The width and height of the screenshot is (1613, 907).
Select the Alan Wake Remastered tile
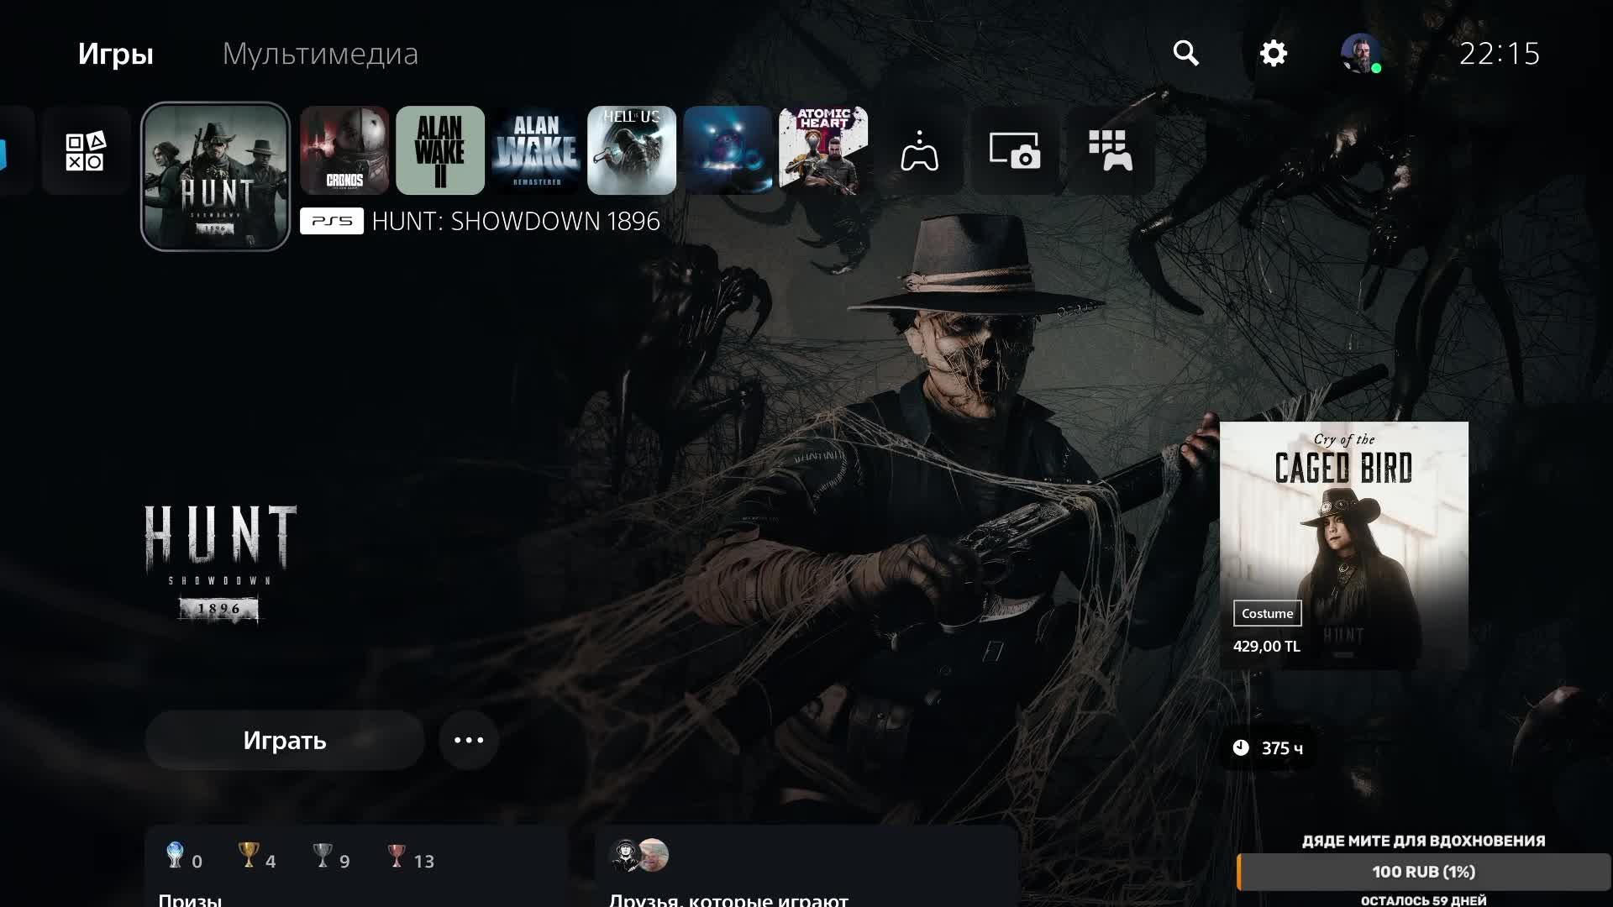coord(536,150)
